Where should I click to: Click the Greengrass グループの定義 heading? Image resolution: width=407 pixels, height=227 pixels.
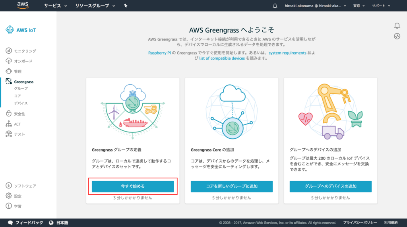(116, 150)
